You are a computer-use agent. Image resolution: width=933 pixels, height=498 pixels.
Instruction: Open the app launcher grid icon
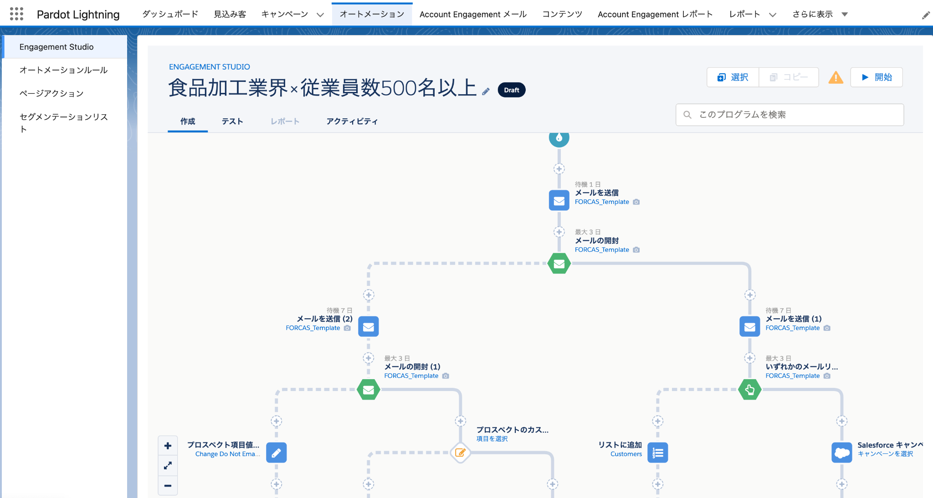(x=16, y=14)
